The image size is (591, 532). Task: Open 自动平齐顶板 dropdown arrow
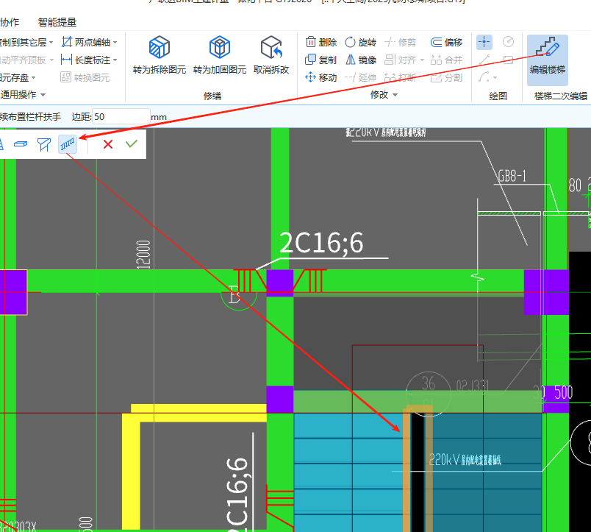point(51,60)
